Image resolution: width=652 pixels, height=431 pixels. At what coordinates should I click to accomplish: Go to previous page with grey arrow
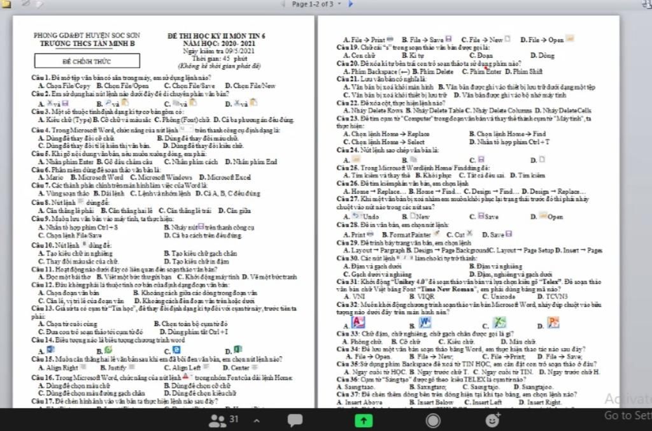283,4
